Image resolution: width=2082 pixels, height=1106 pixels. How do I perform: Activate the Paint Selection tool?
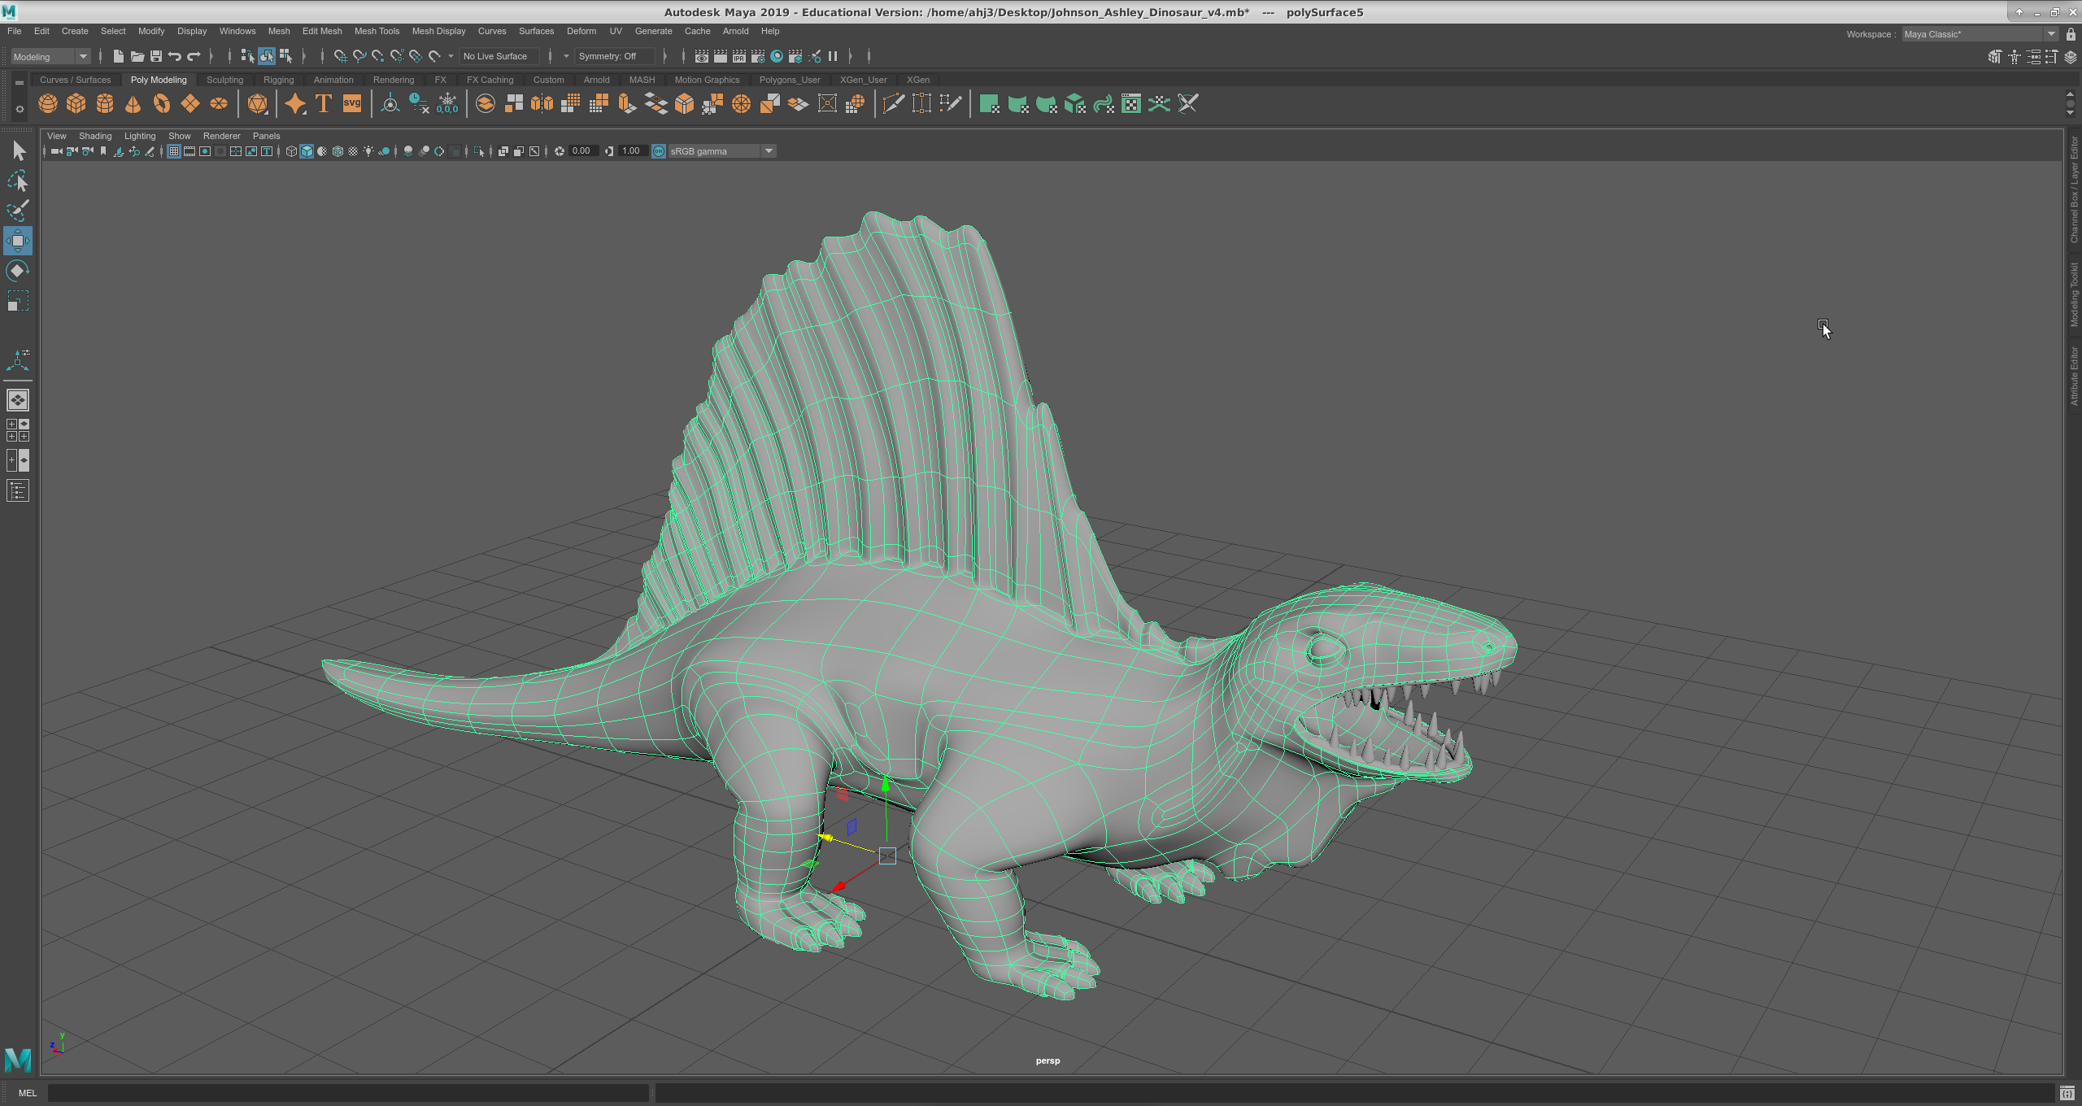pyautogui.click(x=17, y=211)
